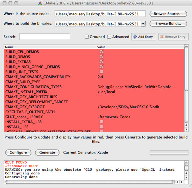Image resolution: width=192 pixels, height=188 pixels.
Task: Select the CMAKE_OSX_DEPLOYMENT_TARGET entry
Action: tap(36, 102)
